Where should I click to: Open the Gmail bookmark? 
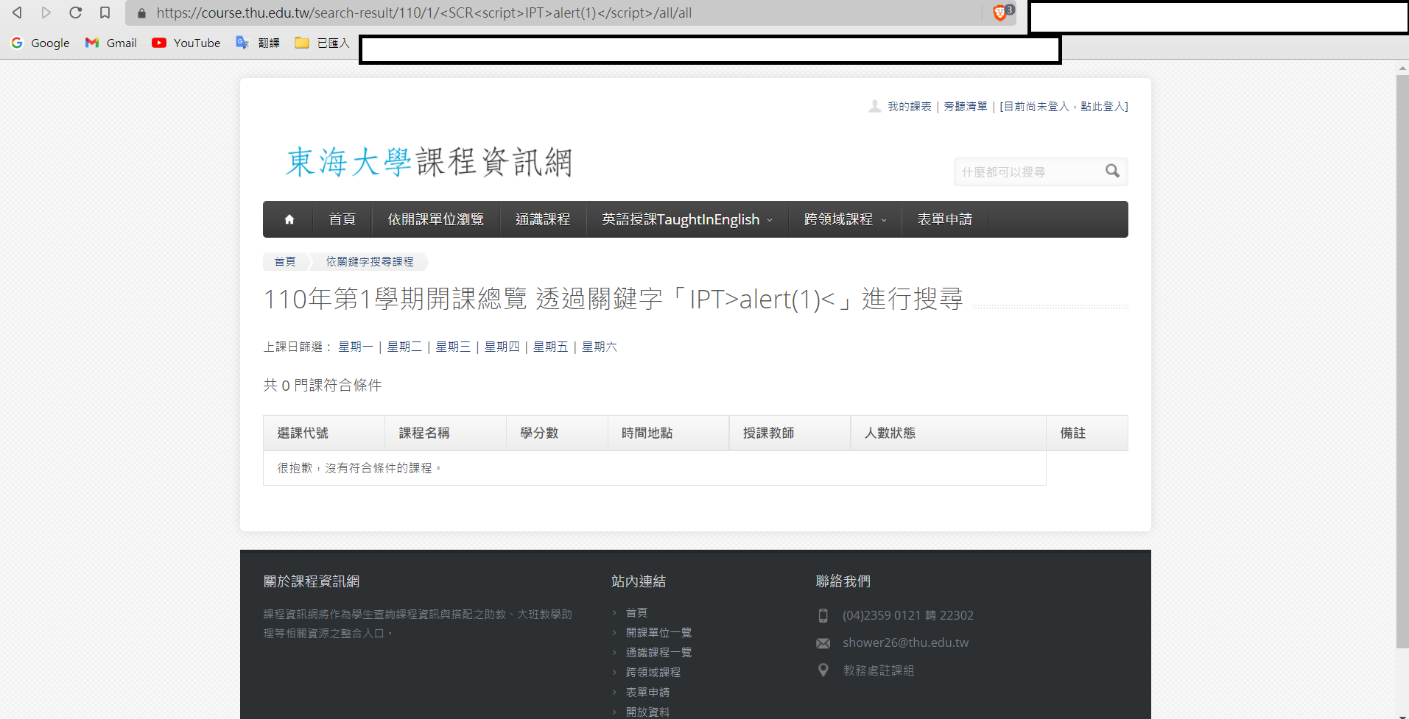(x=111, y=43)
